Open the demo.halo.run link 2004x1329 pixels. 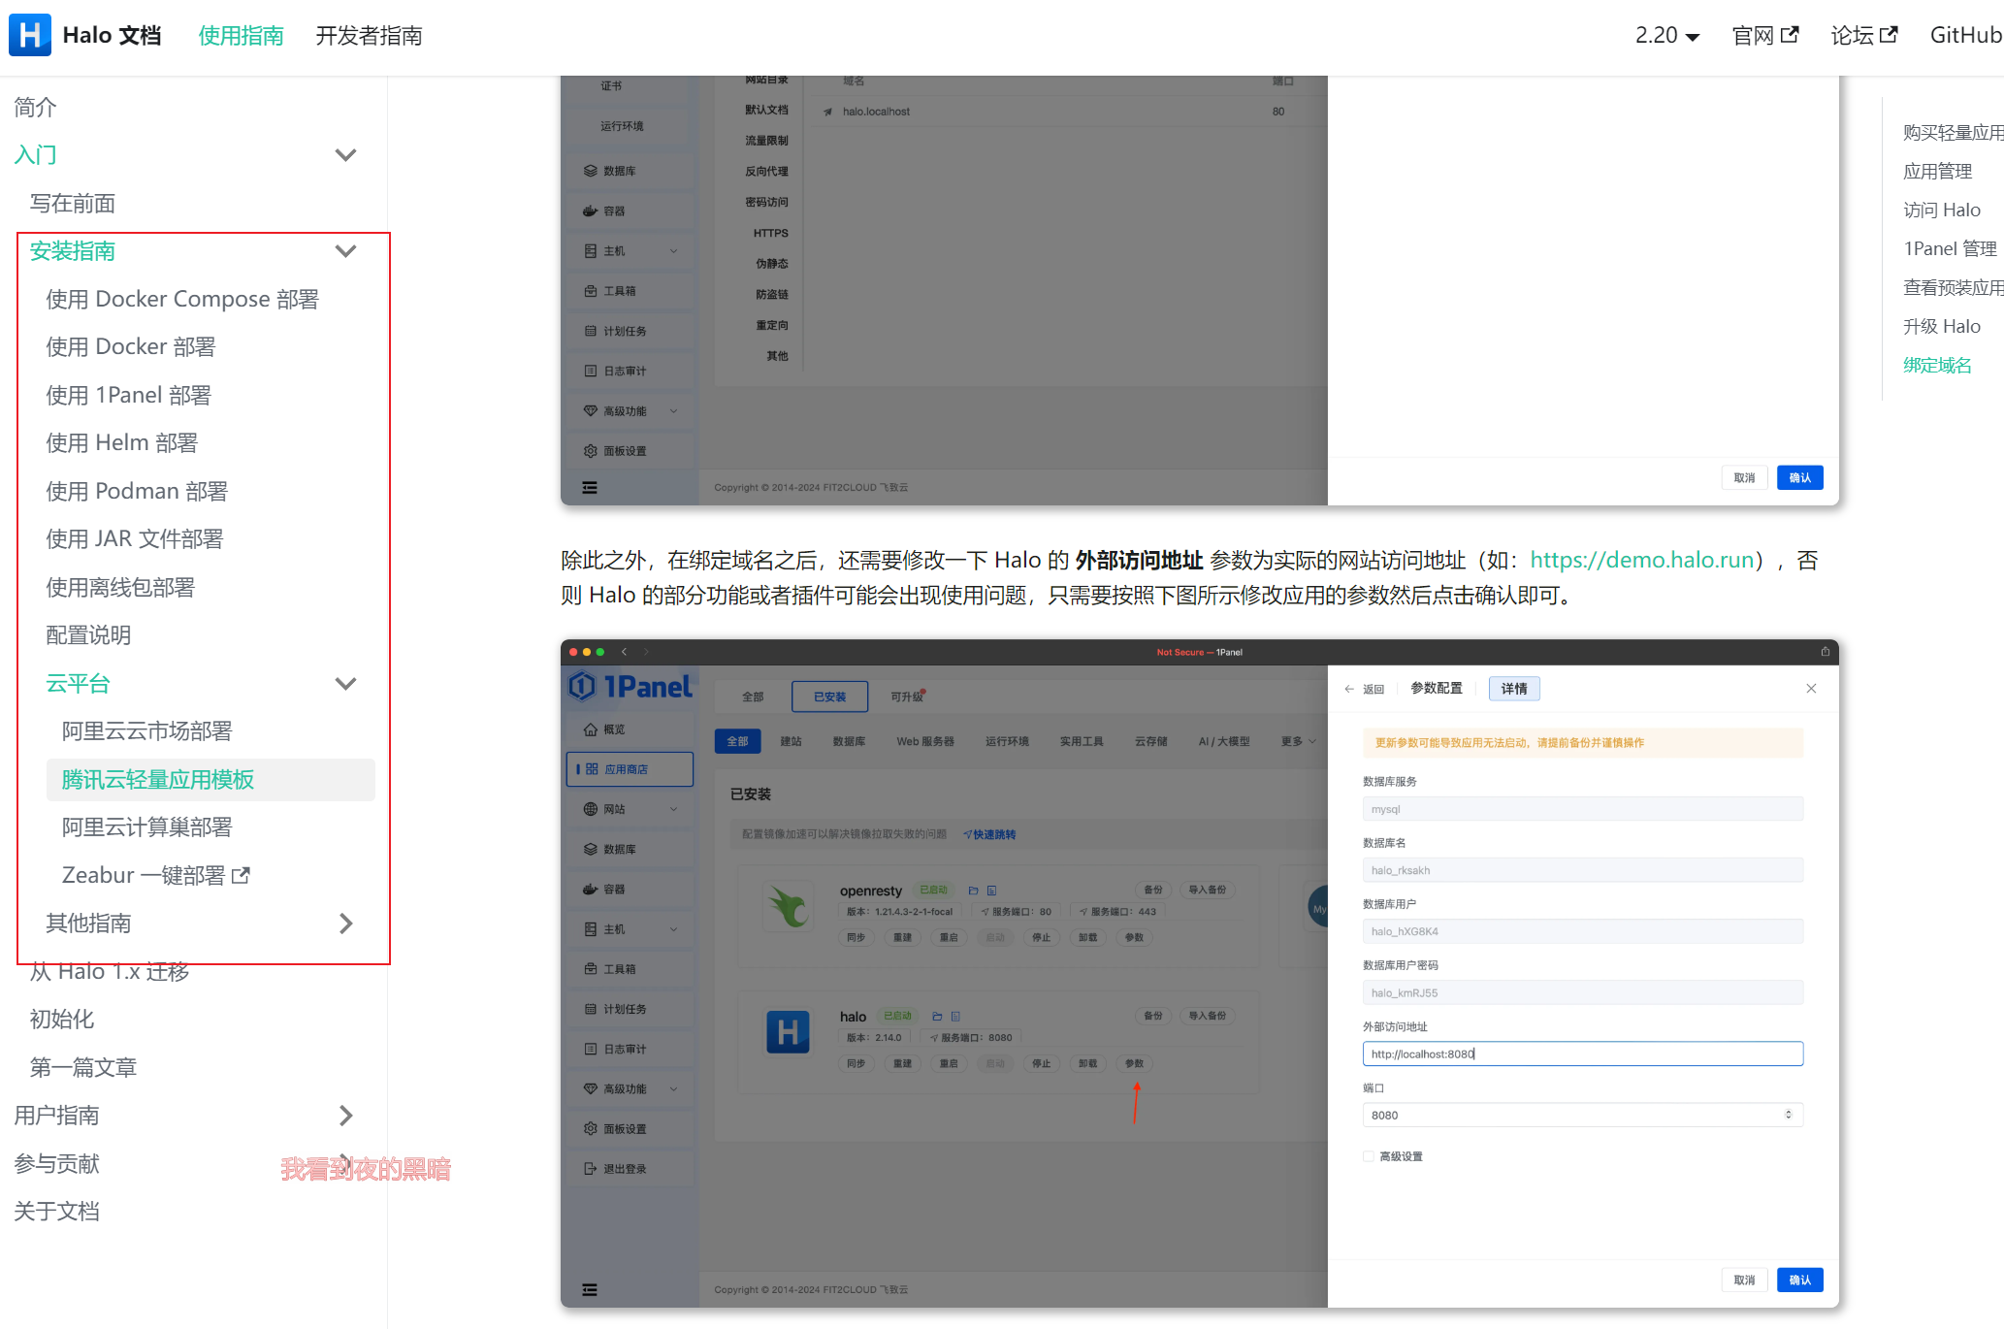(1641, 560)
